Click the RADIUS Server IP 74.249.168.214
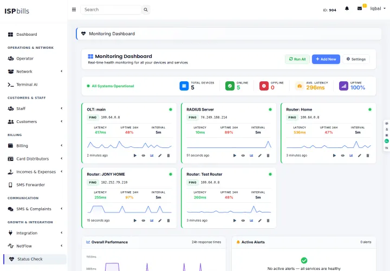 214,117
